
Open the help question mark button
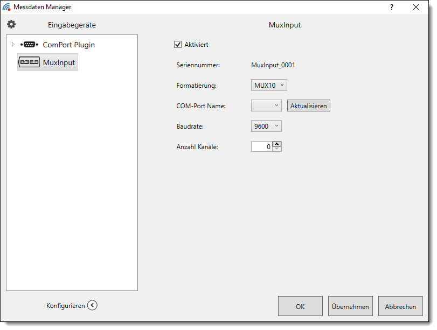392,7
